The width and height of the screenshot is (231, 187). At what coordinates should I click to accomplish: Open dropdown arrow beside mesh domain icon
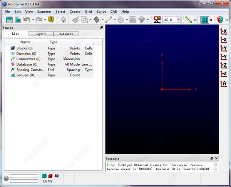coord(102,20)
